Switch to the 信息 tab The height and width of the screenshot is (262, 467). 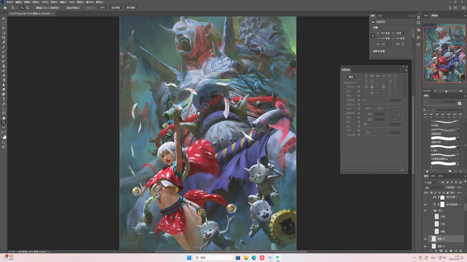380,16
